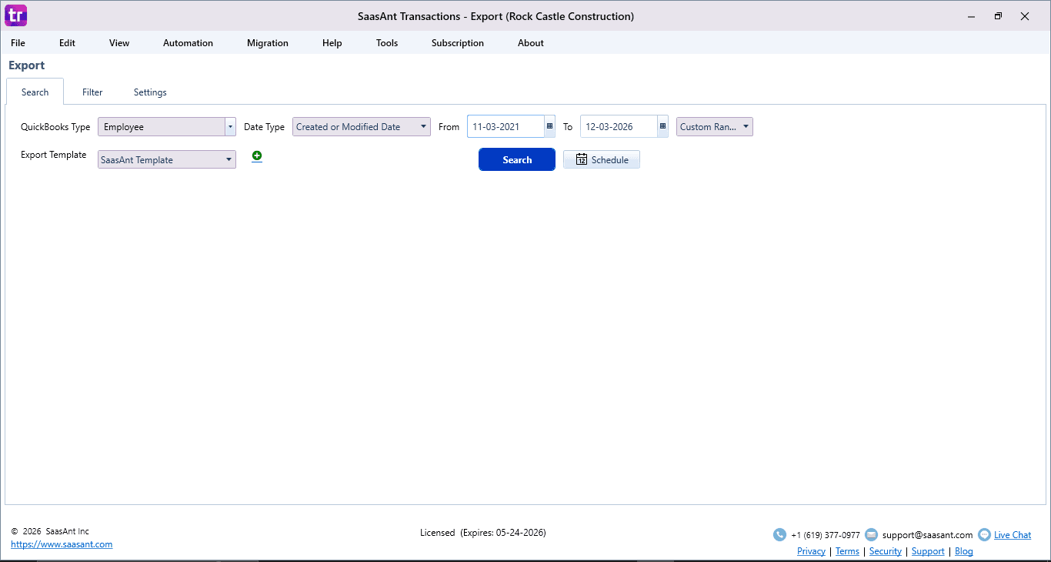
Task: Open the Automation menu
Action: click(188, 43)
